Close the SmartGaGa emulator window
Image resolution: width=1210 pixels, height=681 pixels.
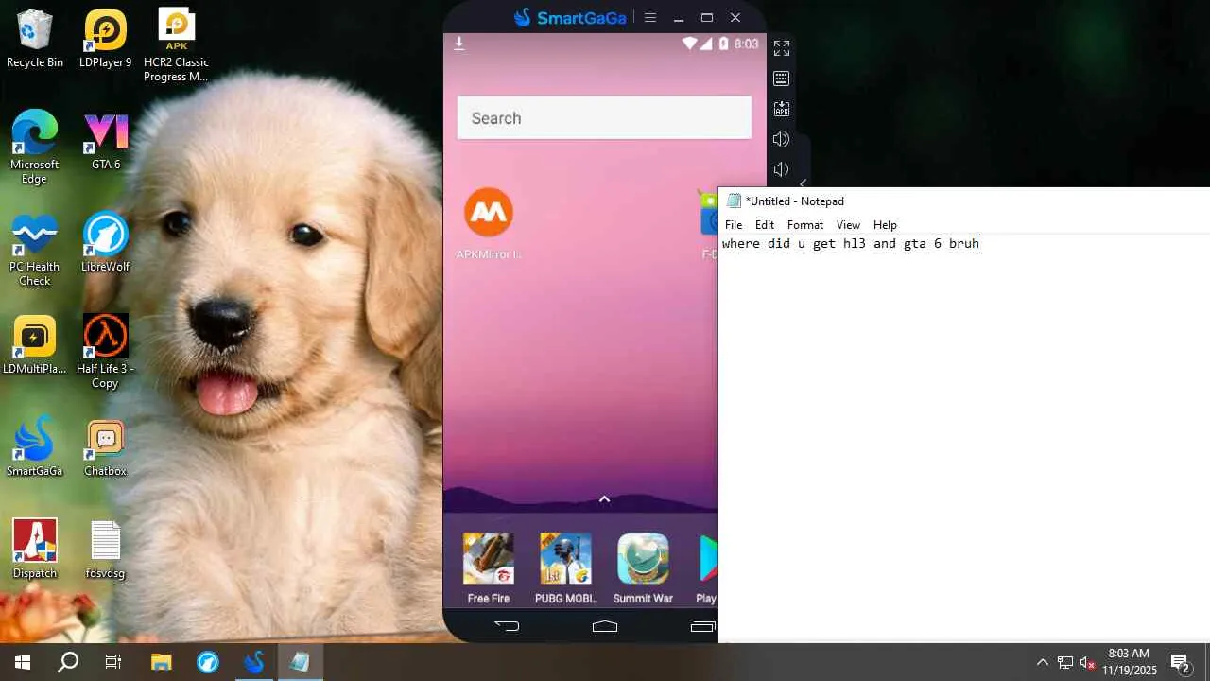coord(735,17)
